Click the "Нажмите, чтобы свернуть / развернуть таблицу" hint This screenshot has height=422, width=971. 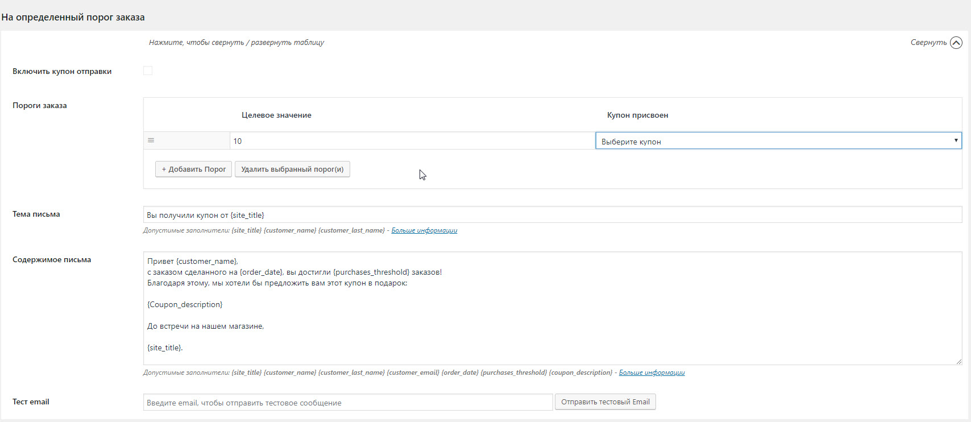[x=236, y=43]
